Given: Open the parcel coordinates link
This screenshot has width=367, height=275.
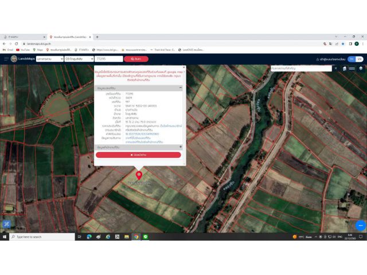Looking at the screenshot, I should [142, 134].
